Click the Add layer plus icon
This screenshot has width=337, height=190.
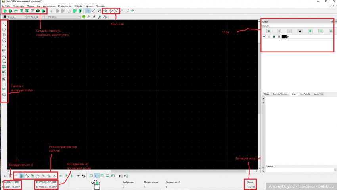[x=310, y=31]
